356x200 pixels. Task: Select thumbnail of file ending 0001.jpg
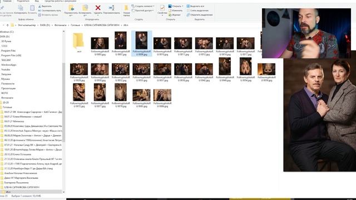[x=100, y=43]
